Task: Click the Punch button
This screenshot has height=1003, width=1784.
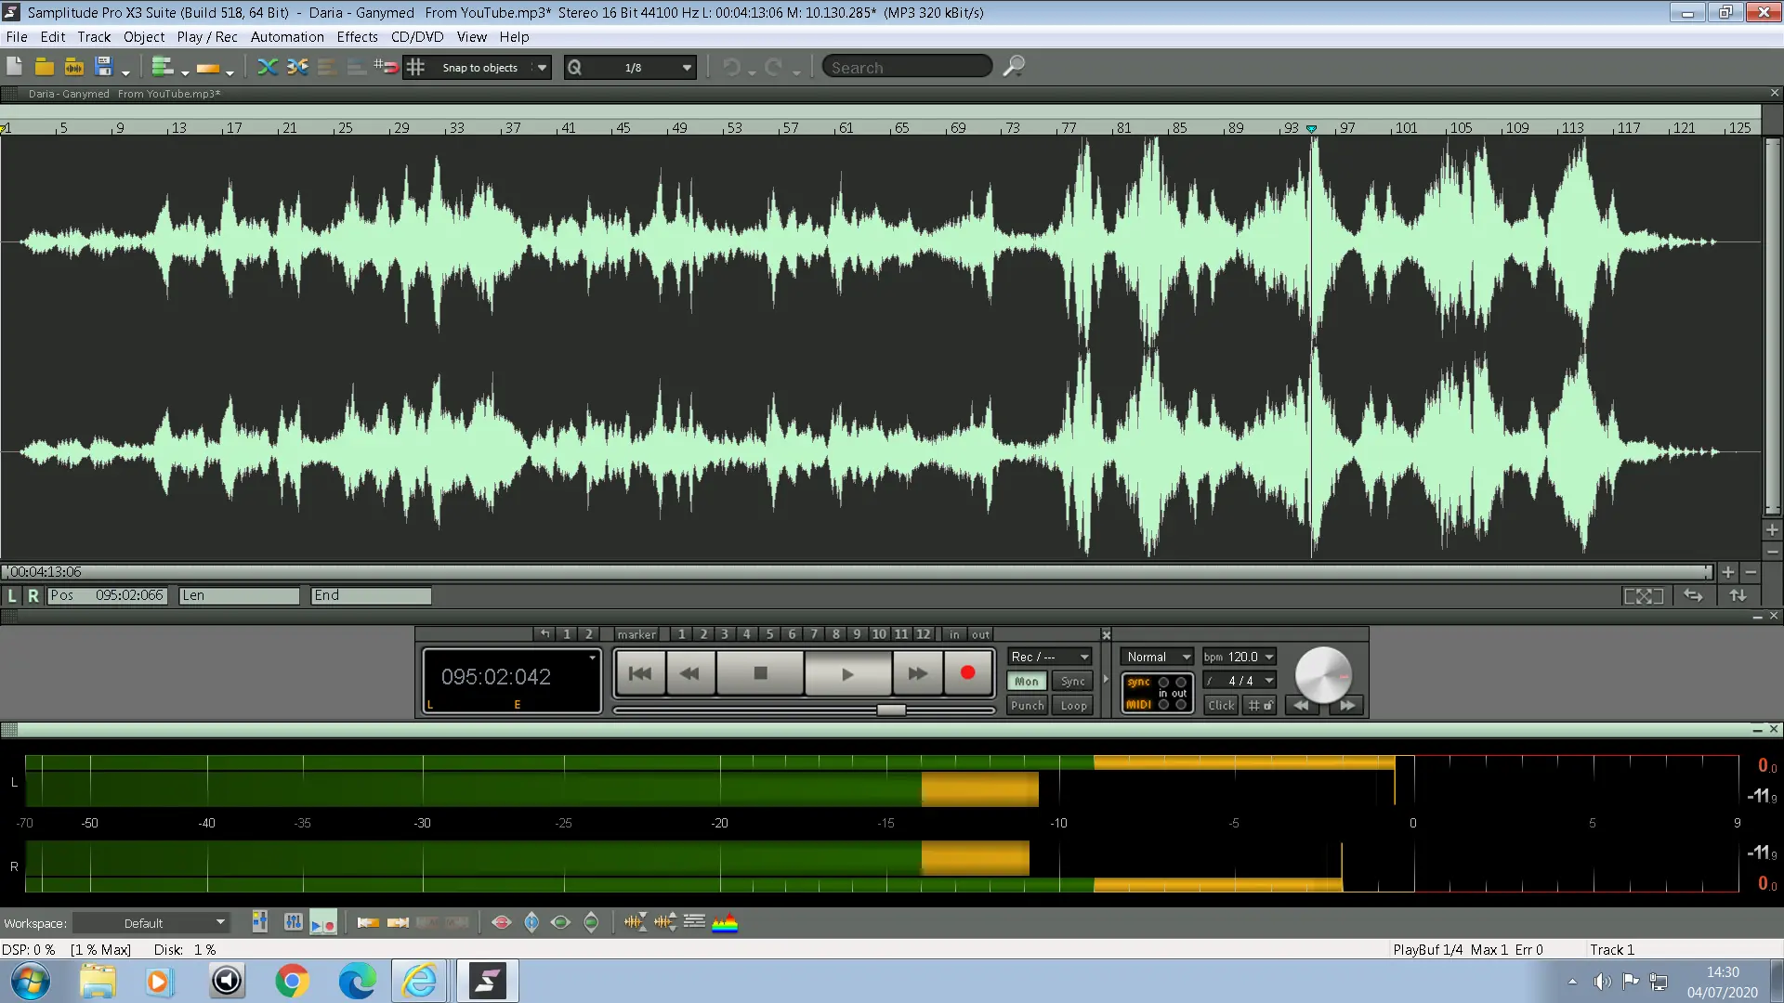Action: (x=1027, y=706)
